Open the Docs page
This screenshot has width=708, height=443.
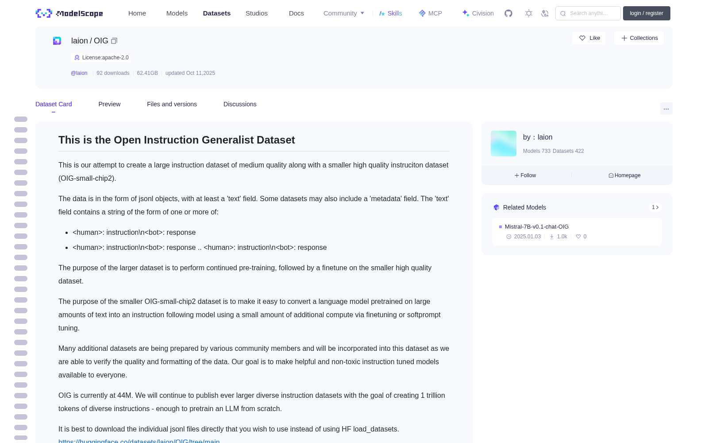(296, 13)
